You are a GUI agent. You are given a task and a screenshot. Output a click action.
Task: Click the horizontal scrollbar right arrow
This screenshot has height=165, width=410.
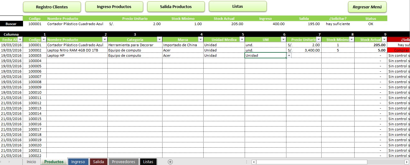406,162
